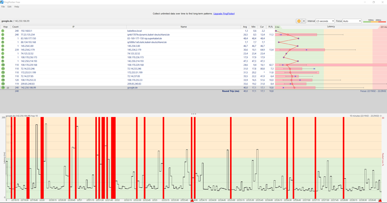The height and width of the screenshot is (203, 387).
Task: Select the hop 4 green circle icon
Action: click(x=3, y=42)
